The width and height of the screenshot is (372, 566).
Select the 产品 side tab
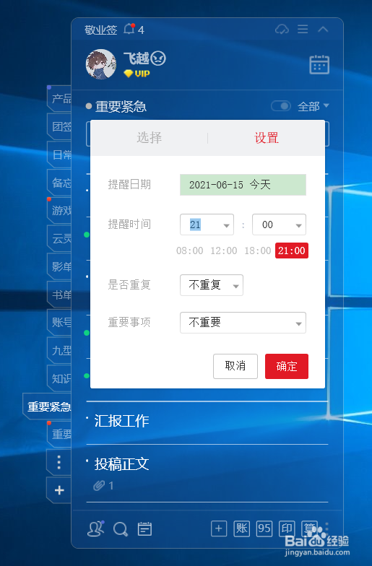pos(59,98)
